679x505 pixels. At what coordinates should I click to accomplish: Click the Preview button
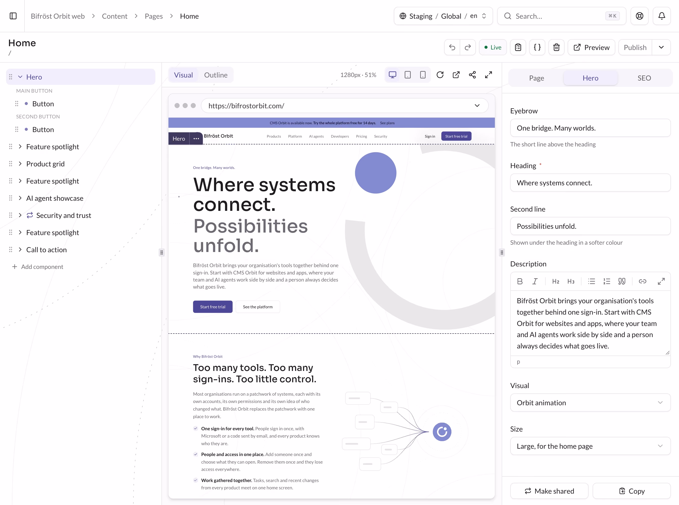tap(591, 47)
